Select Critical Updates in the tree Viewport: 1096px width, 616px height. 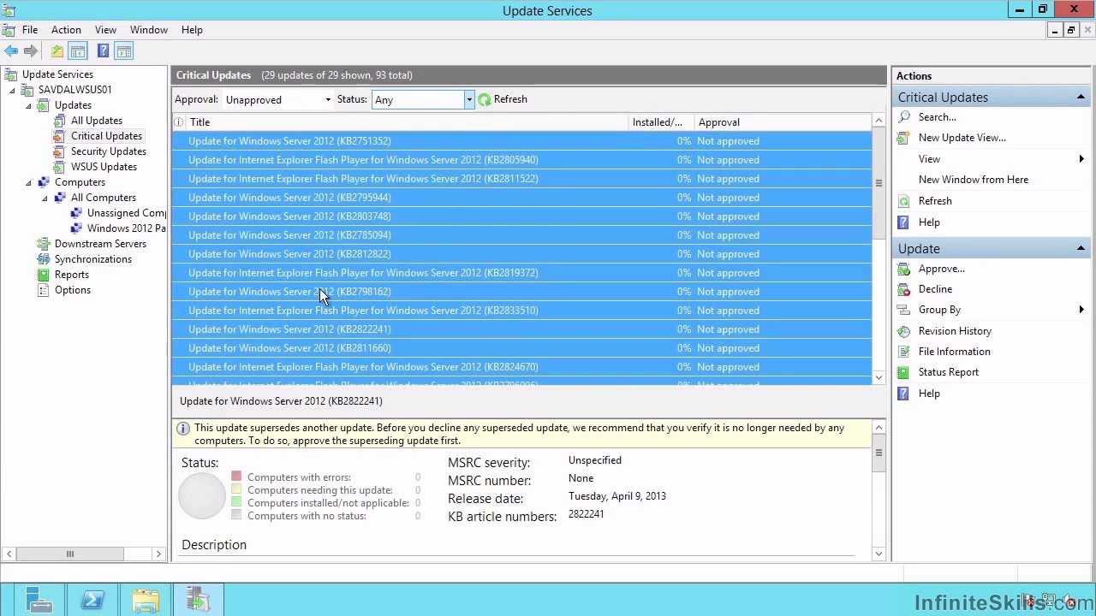tap(106, 136)
